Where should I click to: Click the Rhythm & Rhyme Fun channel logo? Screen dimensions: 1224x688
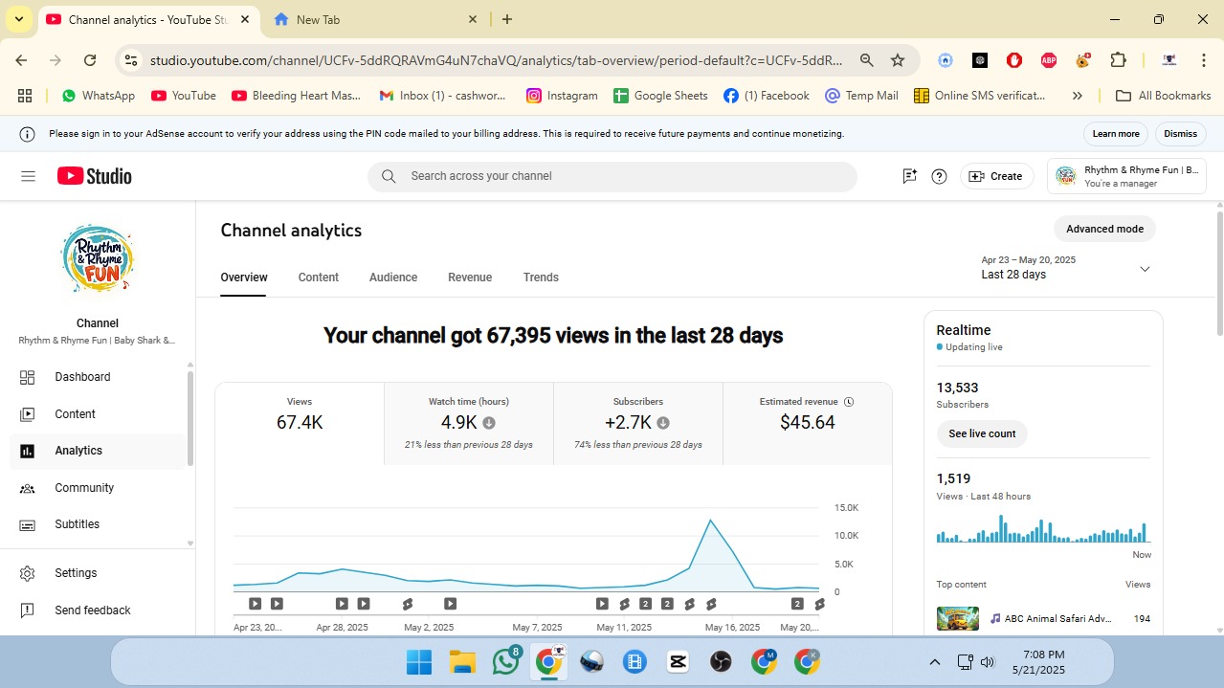(97, 259)
